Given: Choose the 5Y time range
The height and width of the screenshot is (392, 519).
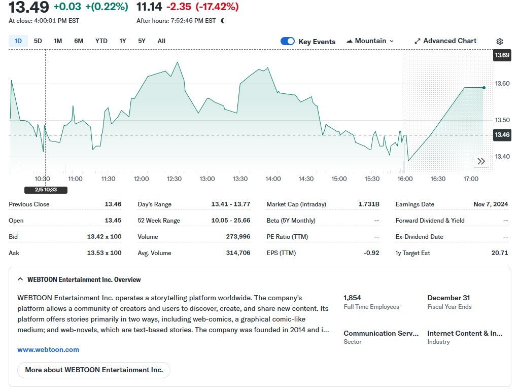Looking at the screenshot, I should [142, 41].
